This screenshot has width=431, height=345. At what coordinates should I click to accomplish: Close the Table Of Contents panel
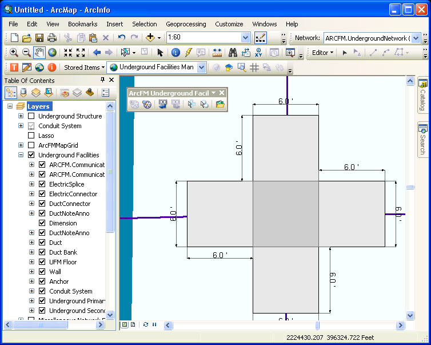click(x=111, y=80)
